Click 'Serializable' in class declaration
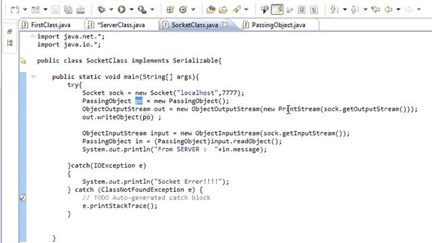Screen dimensions: 432x243 click(x=195, y=61)
